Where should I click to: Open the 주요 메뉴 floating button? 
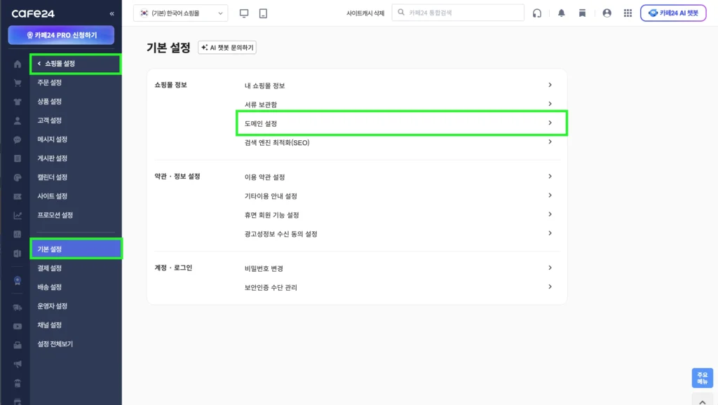pos(702,377)
